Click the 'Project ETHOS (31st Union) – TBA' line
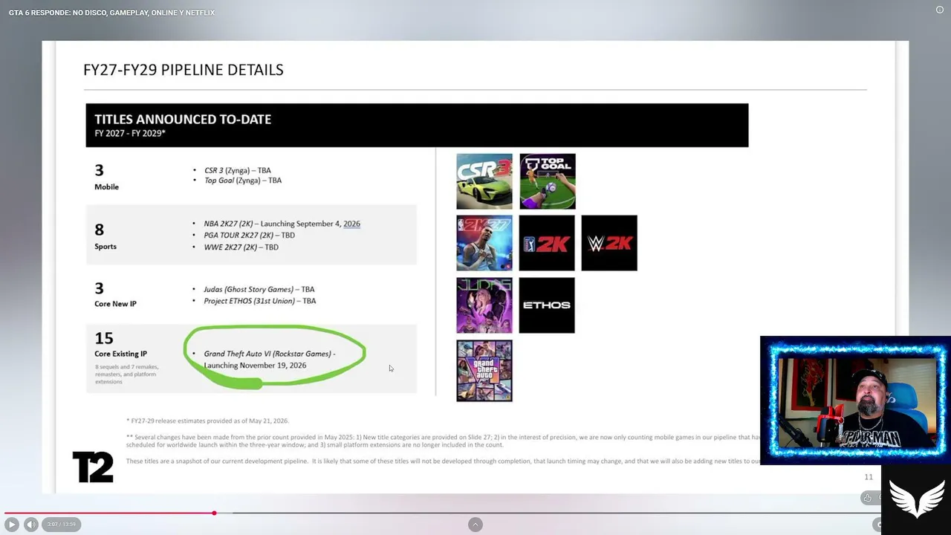Image resolution: width=951 pixels, height=535 pixels. coord(260,301)
